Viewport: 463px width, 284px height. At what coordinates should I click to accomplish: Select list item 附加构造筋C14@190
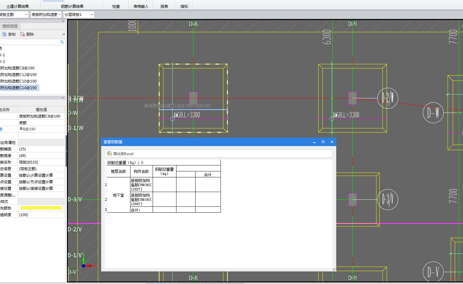pyautogui.click(x=19, y=88)
